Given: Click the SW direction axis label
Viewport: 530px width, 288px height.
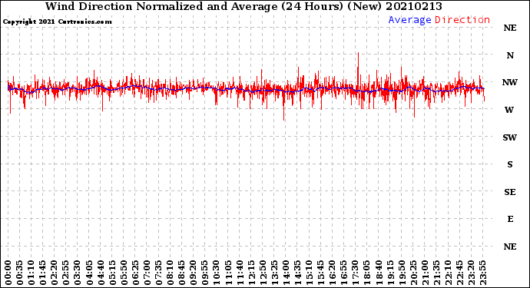Looking at the screenshot, I should click(510, 137).
